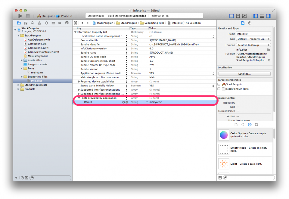Switch to the Version editor
289x199 pixels.
[244, 16]
